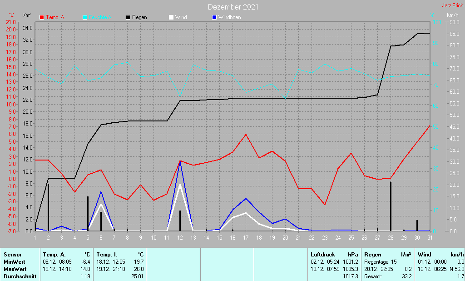The height and width of the screenshot is (281, 465).
Task: Click the '25.01' indoor average value
Action: tap(138, 276)
